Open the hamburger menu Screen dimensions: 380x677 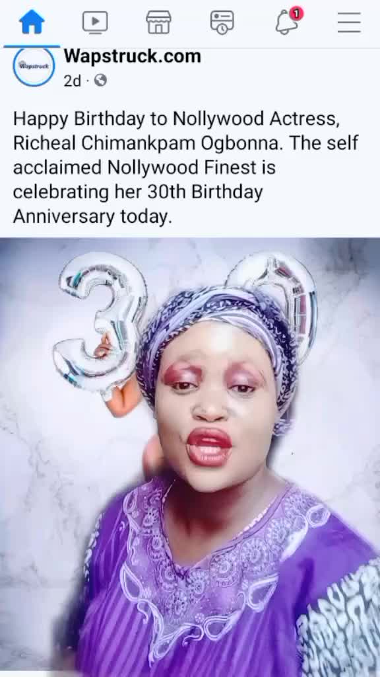(x=349, y=22)
